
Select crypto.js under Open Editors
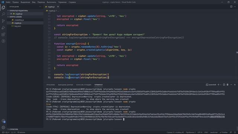pyautogui.click(x=25, y=14)
